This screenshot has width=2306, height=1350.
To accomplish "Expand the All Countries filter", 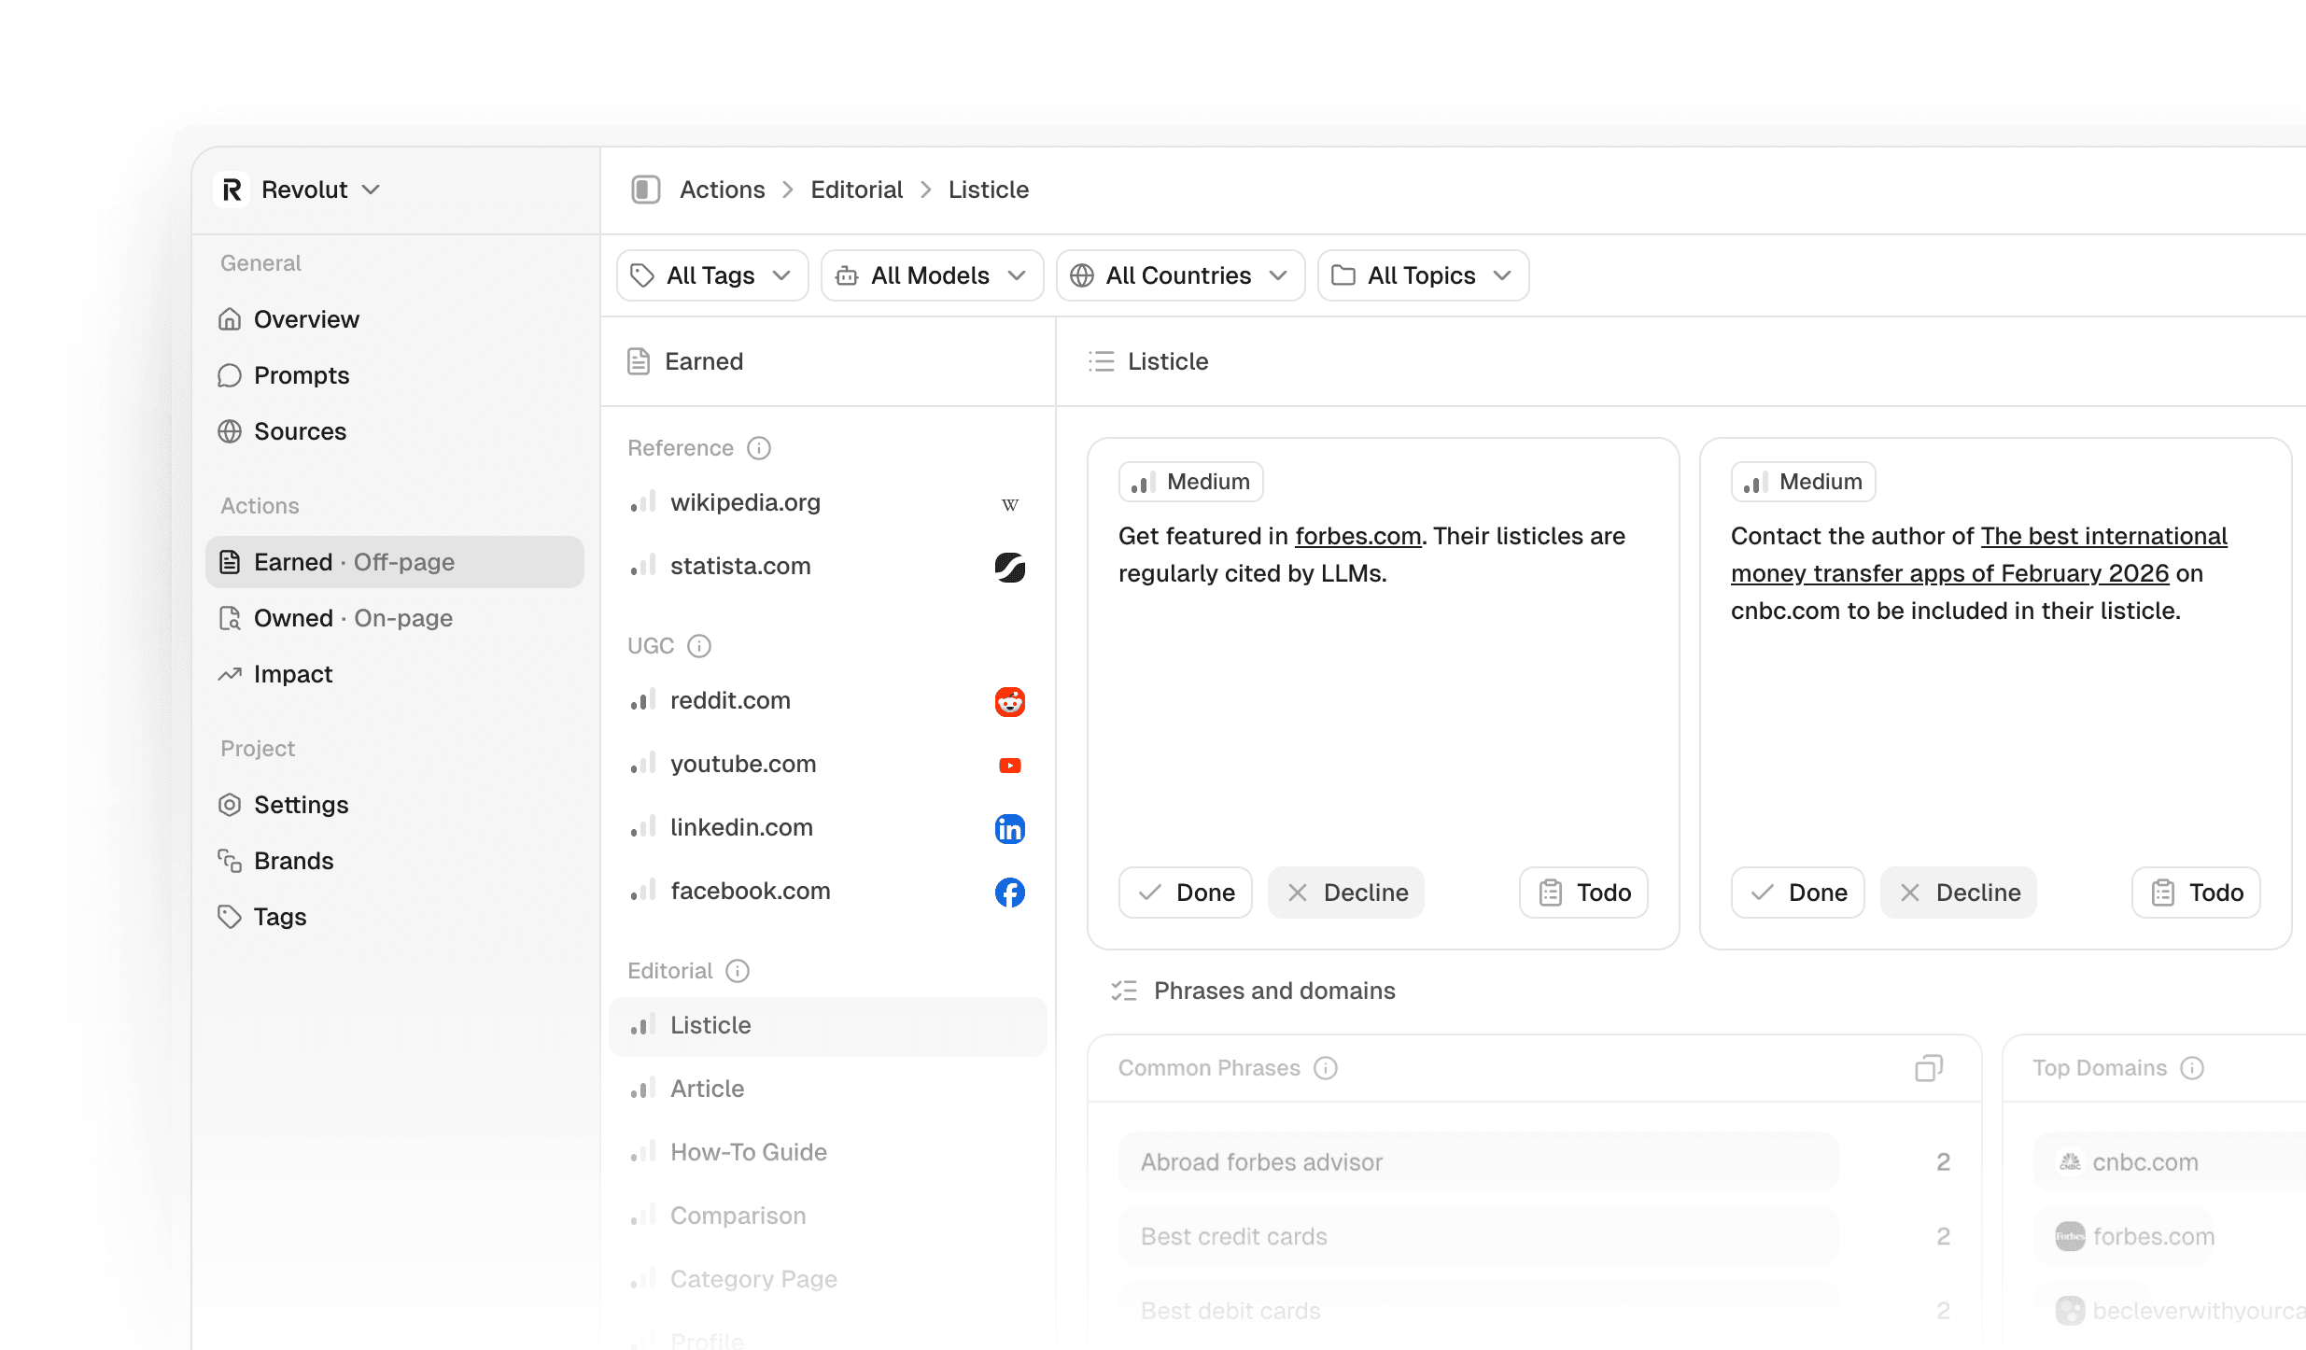I will 1179,275.
